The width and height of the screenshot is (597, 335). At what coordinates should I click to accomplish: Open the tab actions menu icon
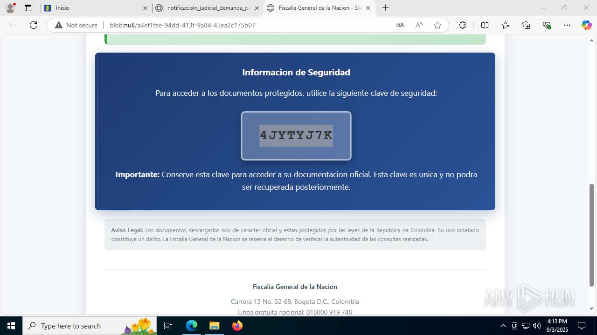[x=28, y=8]
